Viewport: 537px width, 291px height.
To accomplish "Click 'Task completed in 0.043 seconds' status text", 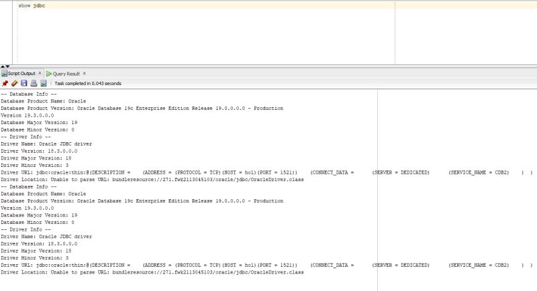I will click(x=88, y=83).
